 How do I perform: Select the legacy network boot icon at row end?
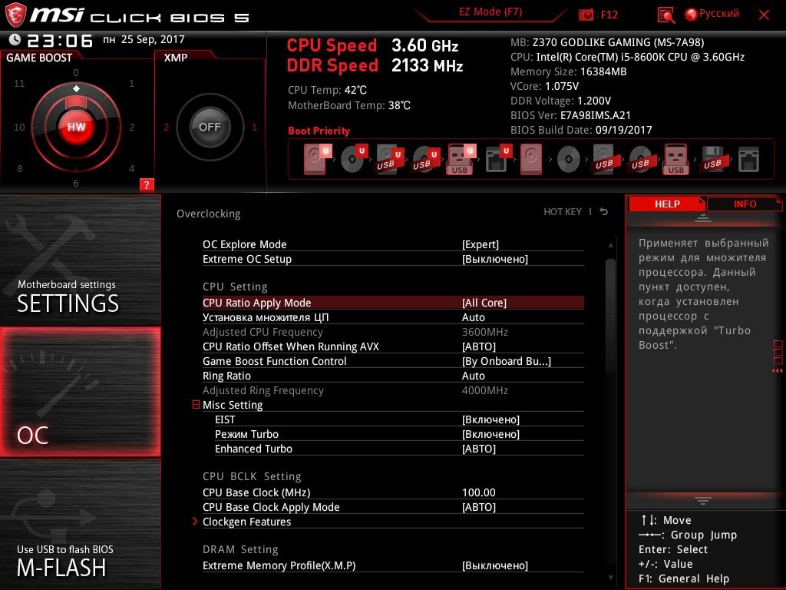click(749, 160)
